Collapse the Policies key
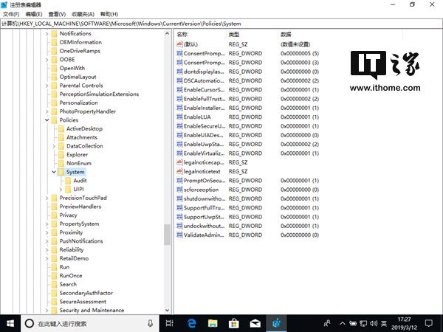This screenshot has height=332, width=443. 47,120
